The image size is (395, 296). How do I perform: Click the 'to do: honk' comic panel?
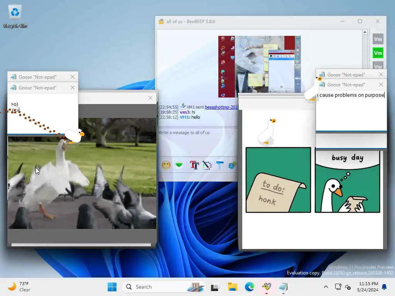click(278, 180)
